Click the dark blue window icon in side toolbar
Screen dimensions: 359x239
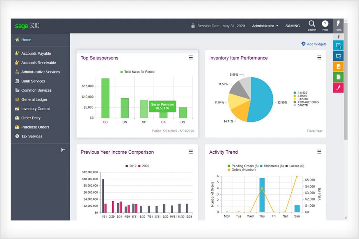click(338, 56)
